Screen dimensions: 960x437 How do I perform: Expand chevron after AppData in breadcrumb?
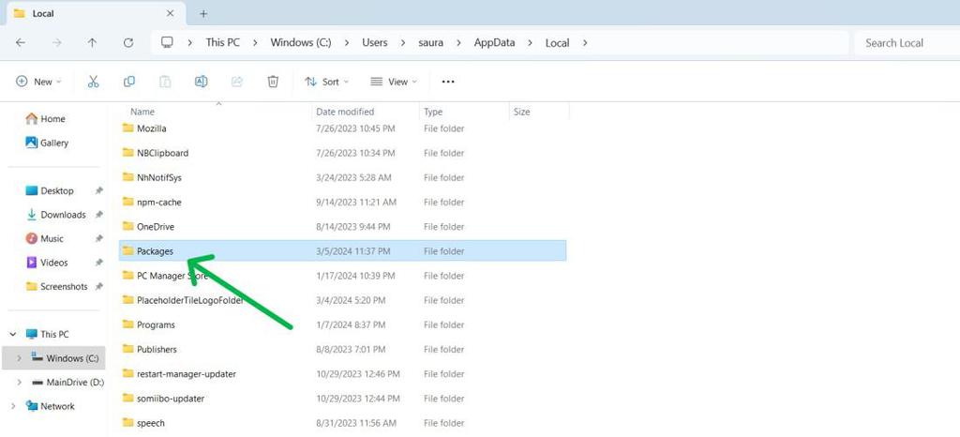(x=531, y=43)
